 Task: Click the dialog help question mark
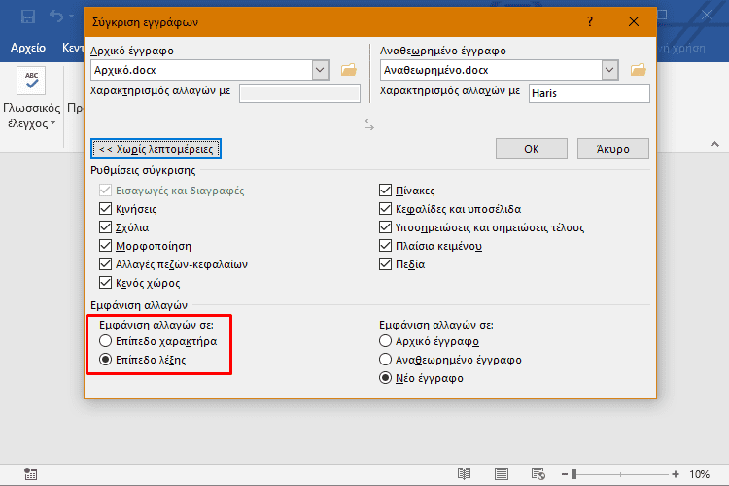pyautogui.click(x=590, y=20)
